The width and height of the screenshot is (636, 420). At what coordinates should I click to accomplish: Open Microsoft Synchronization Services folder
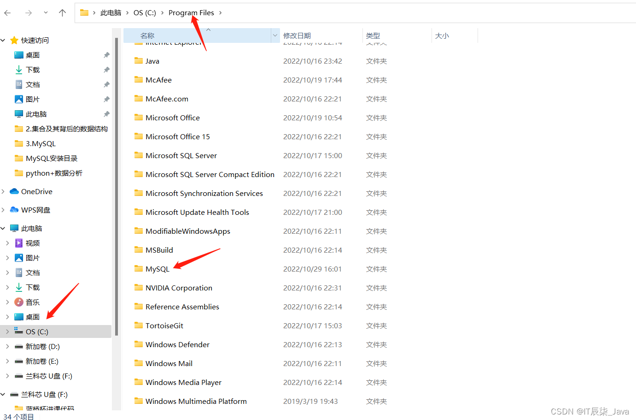[204, 193]
